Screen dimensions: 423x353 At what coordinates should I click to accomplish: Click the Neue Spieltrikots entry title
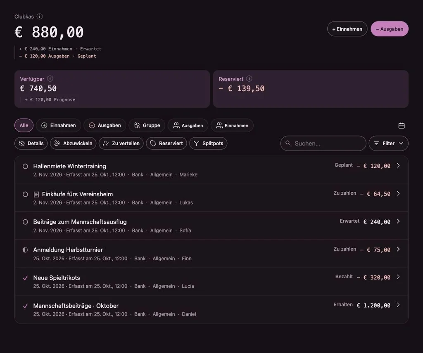pos(57,278)
